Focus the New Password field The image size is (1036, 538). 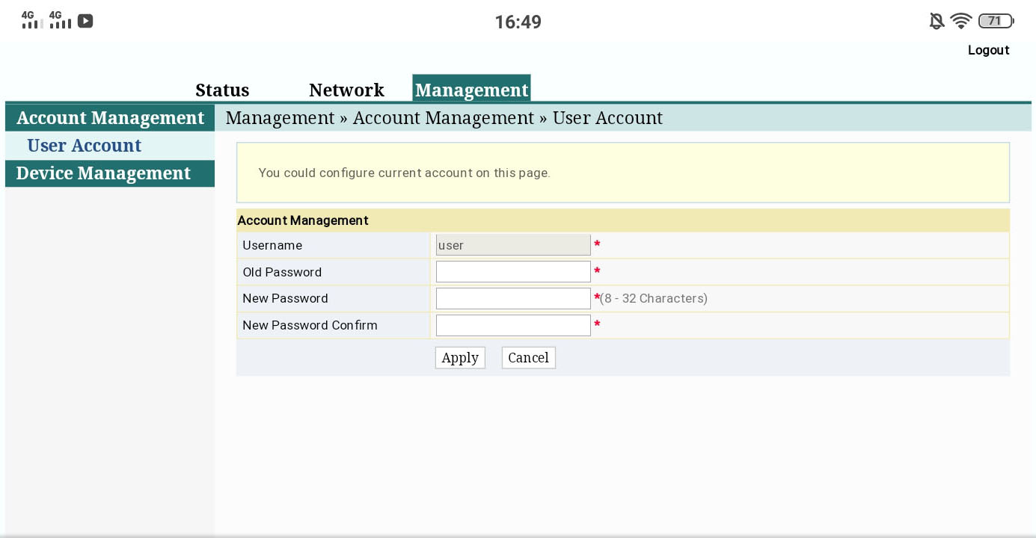513,298
